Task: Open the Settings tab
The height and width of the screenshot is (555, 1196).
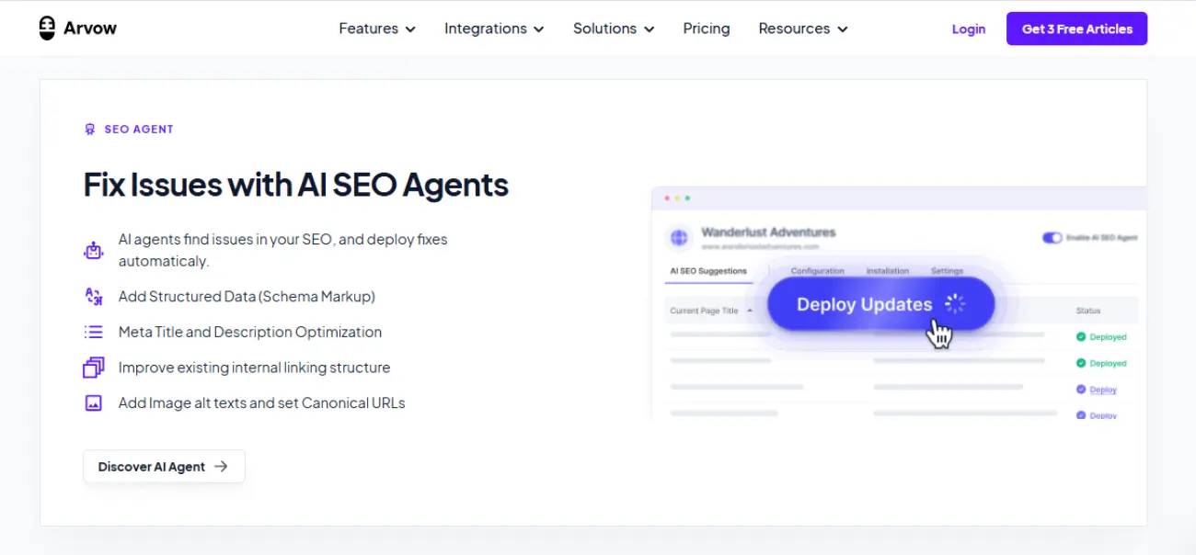Action: point(947,270)
